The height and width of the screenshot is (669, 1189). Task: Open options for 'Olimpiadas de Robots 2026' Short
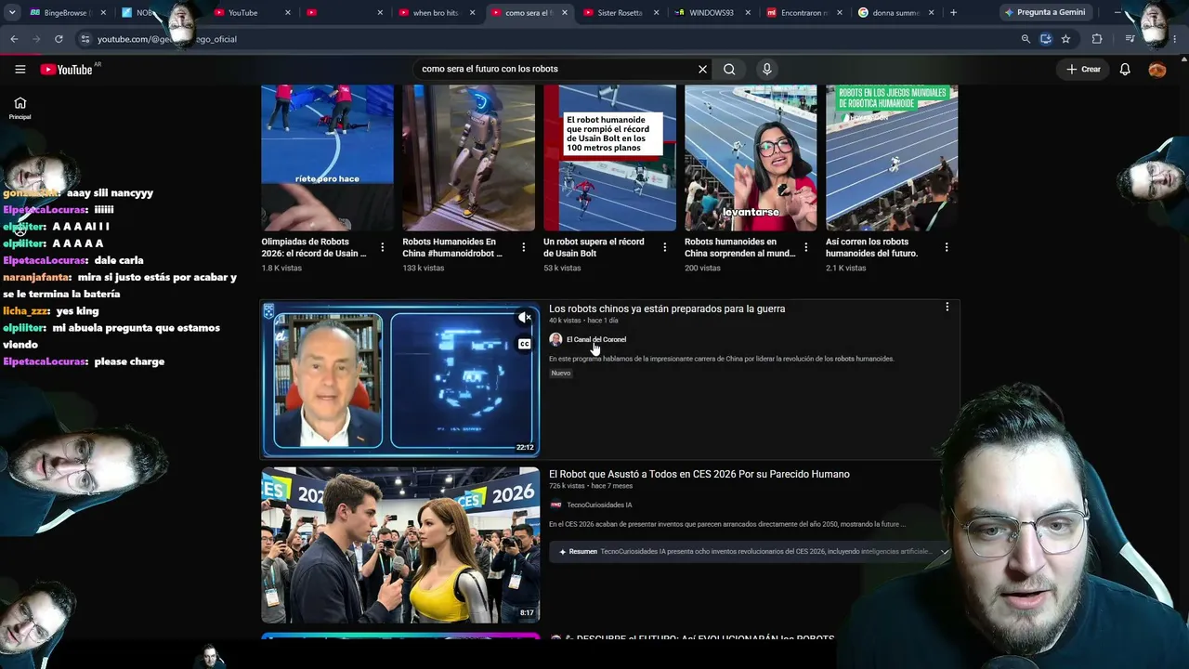pyautogui.click(x=382, y=247)
